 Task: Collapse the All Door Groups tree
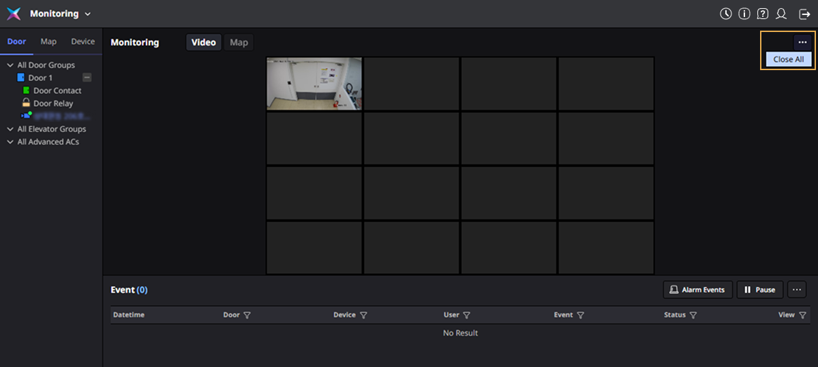[x=10, y=65]
